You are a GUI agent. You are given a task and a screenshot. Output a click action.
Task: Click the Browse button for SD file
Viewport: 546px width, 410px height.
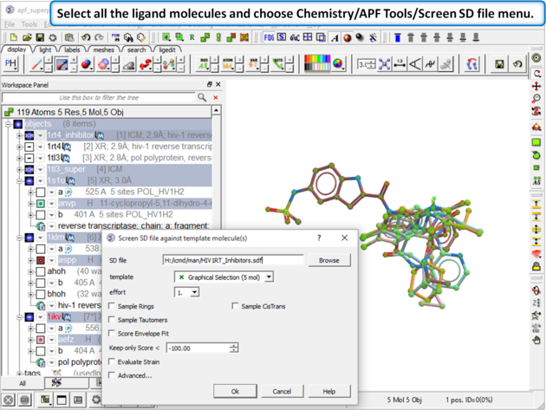point(328,260)
